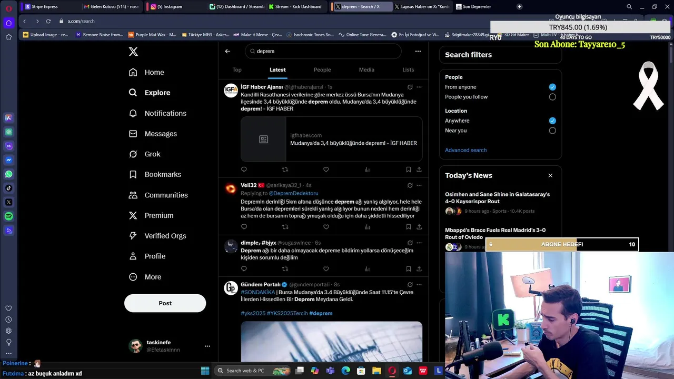Open account menu dots beside taskinefe

[x=207, y=346]
